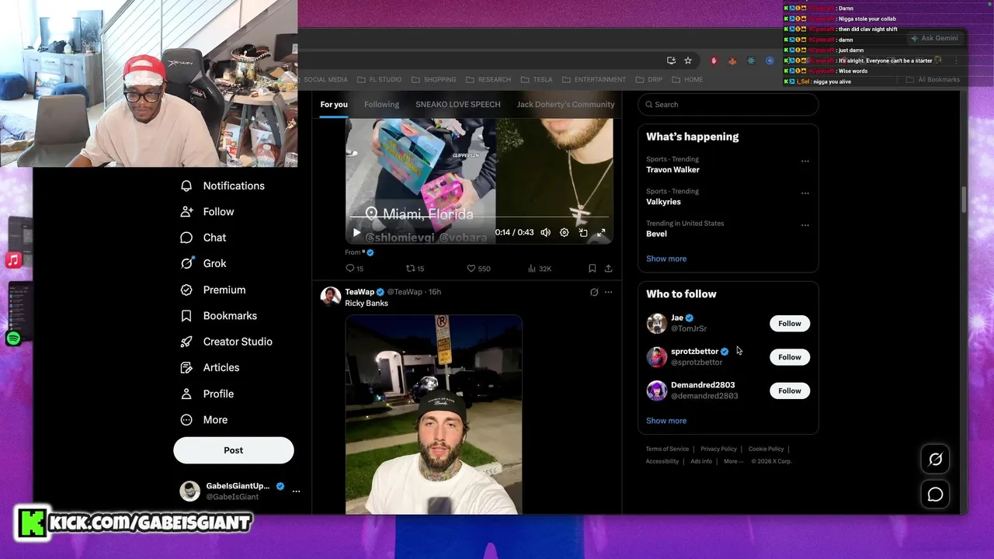Click the X Search field
Image resolution: width=994 pixels, height=559 pixels.
tap(728, 104)
